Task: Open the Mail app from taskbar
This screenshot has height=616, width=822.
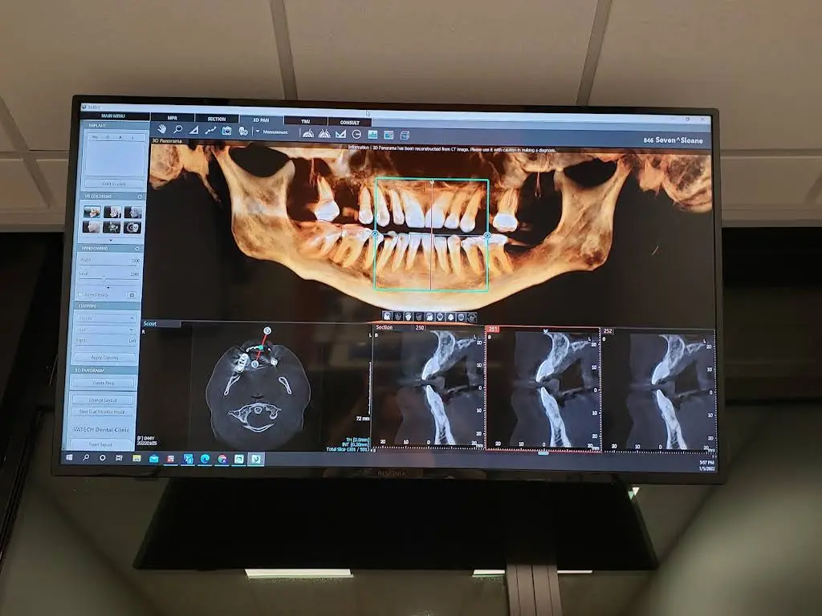Action: (x=153, y=459)
